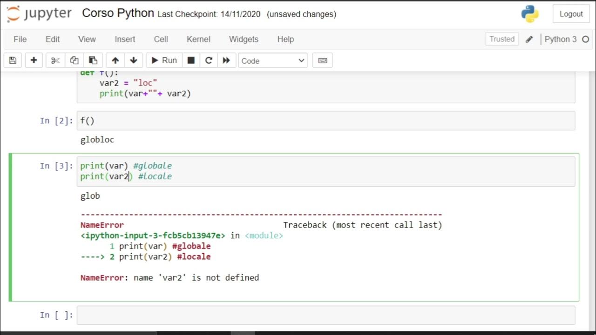This screenshot has height=335, width=596.
Task: Click the Run button
Action: coord(163,60)
